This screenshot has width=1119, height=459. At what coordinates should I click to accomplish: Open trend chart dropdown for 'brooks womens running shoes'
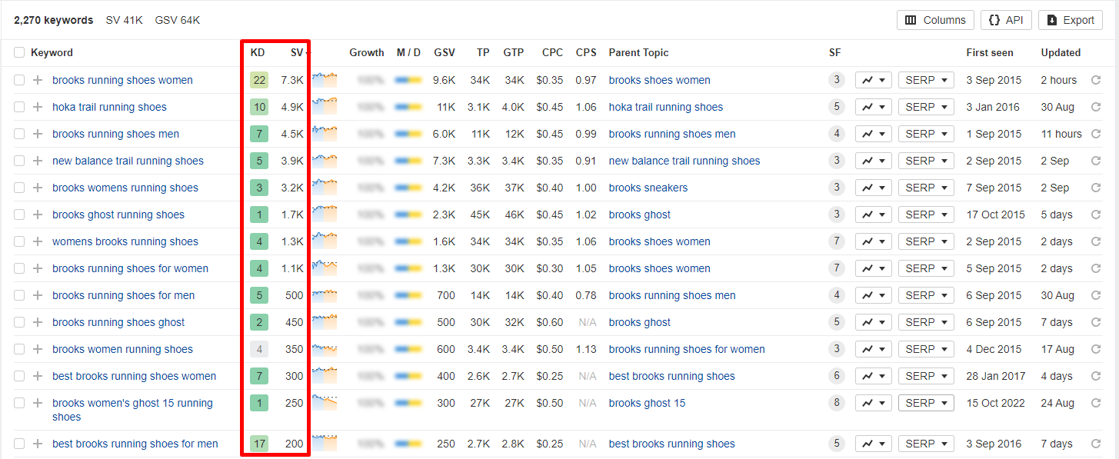coord(874,188)
